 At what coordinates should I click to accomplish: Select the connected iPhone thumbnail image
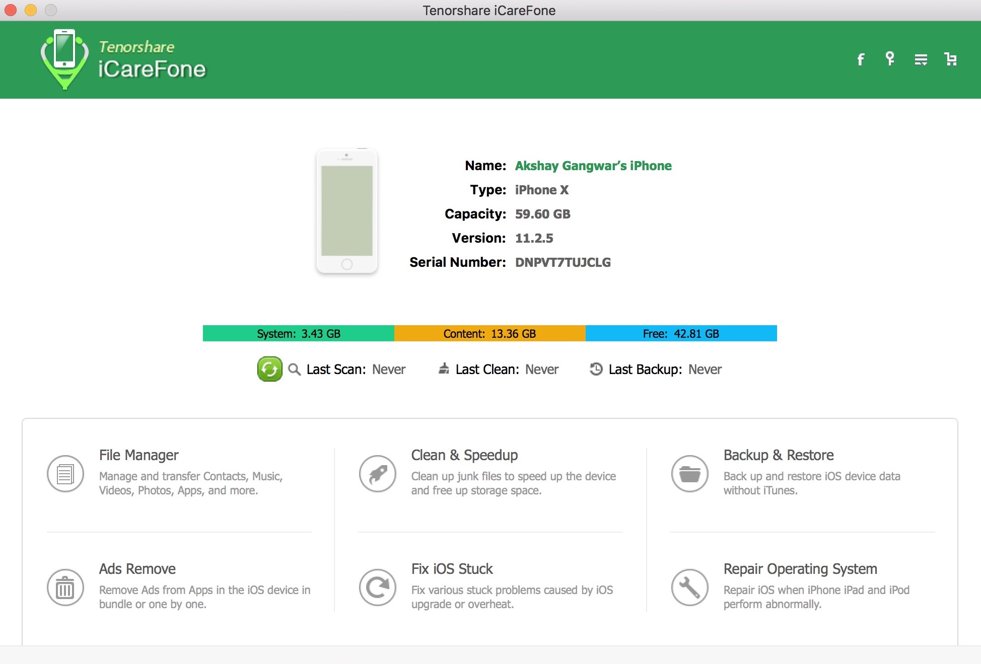[346, 210]
